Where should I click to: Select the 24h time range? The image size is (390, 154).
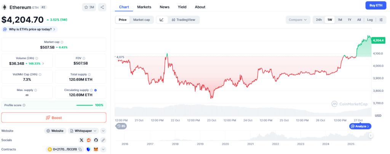(x=319, y=20)
